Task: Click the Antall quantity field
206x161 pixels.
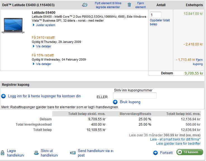Action: [x=155, y=15]
